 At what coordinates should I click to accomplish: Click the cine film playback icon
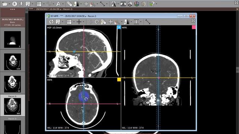pyautogui.click(x=123, y=4)
